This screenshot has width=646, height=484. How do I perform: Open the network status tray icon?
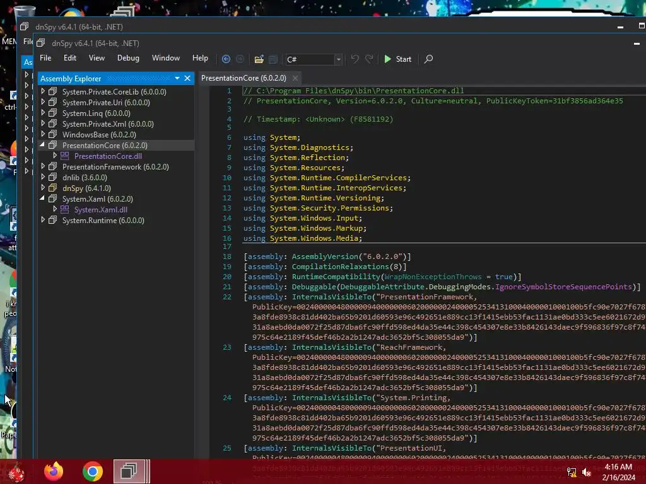(572, 472)
